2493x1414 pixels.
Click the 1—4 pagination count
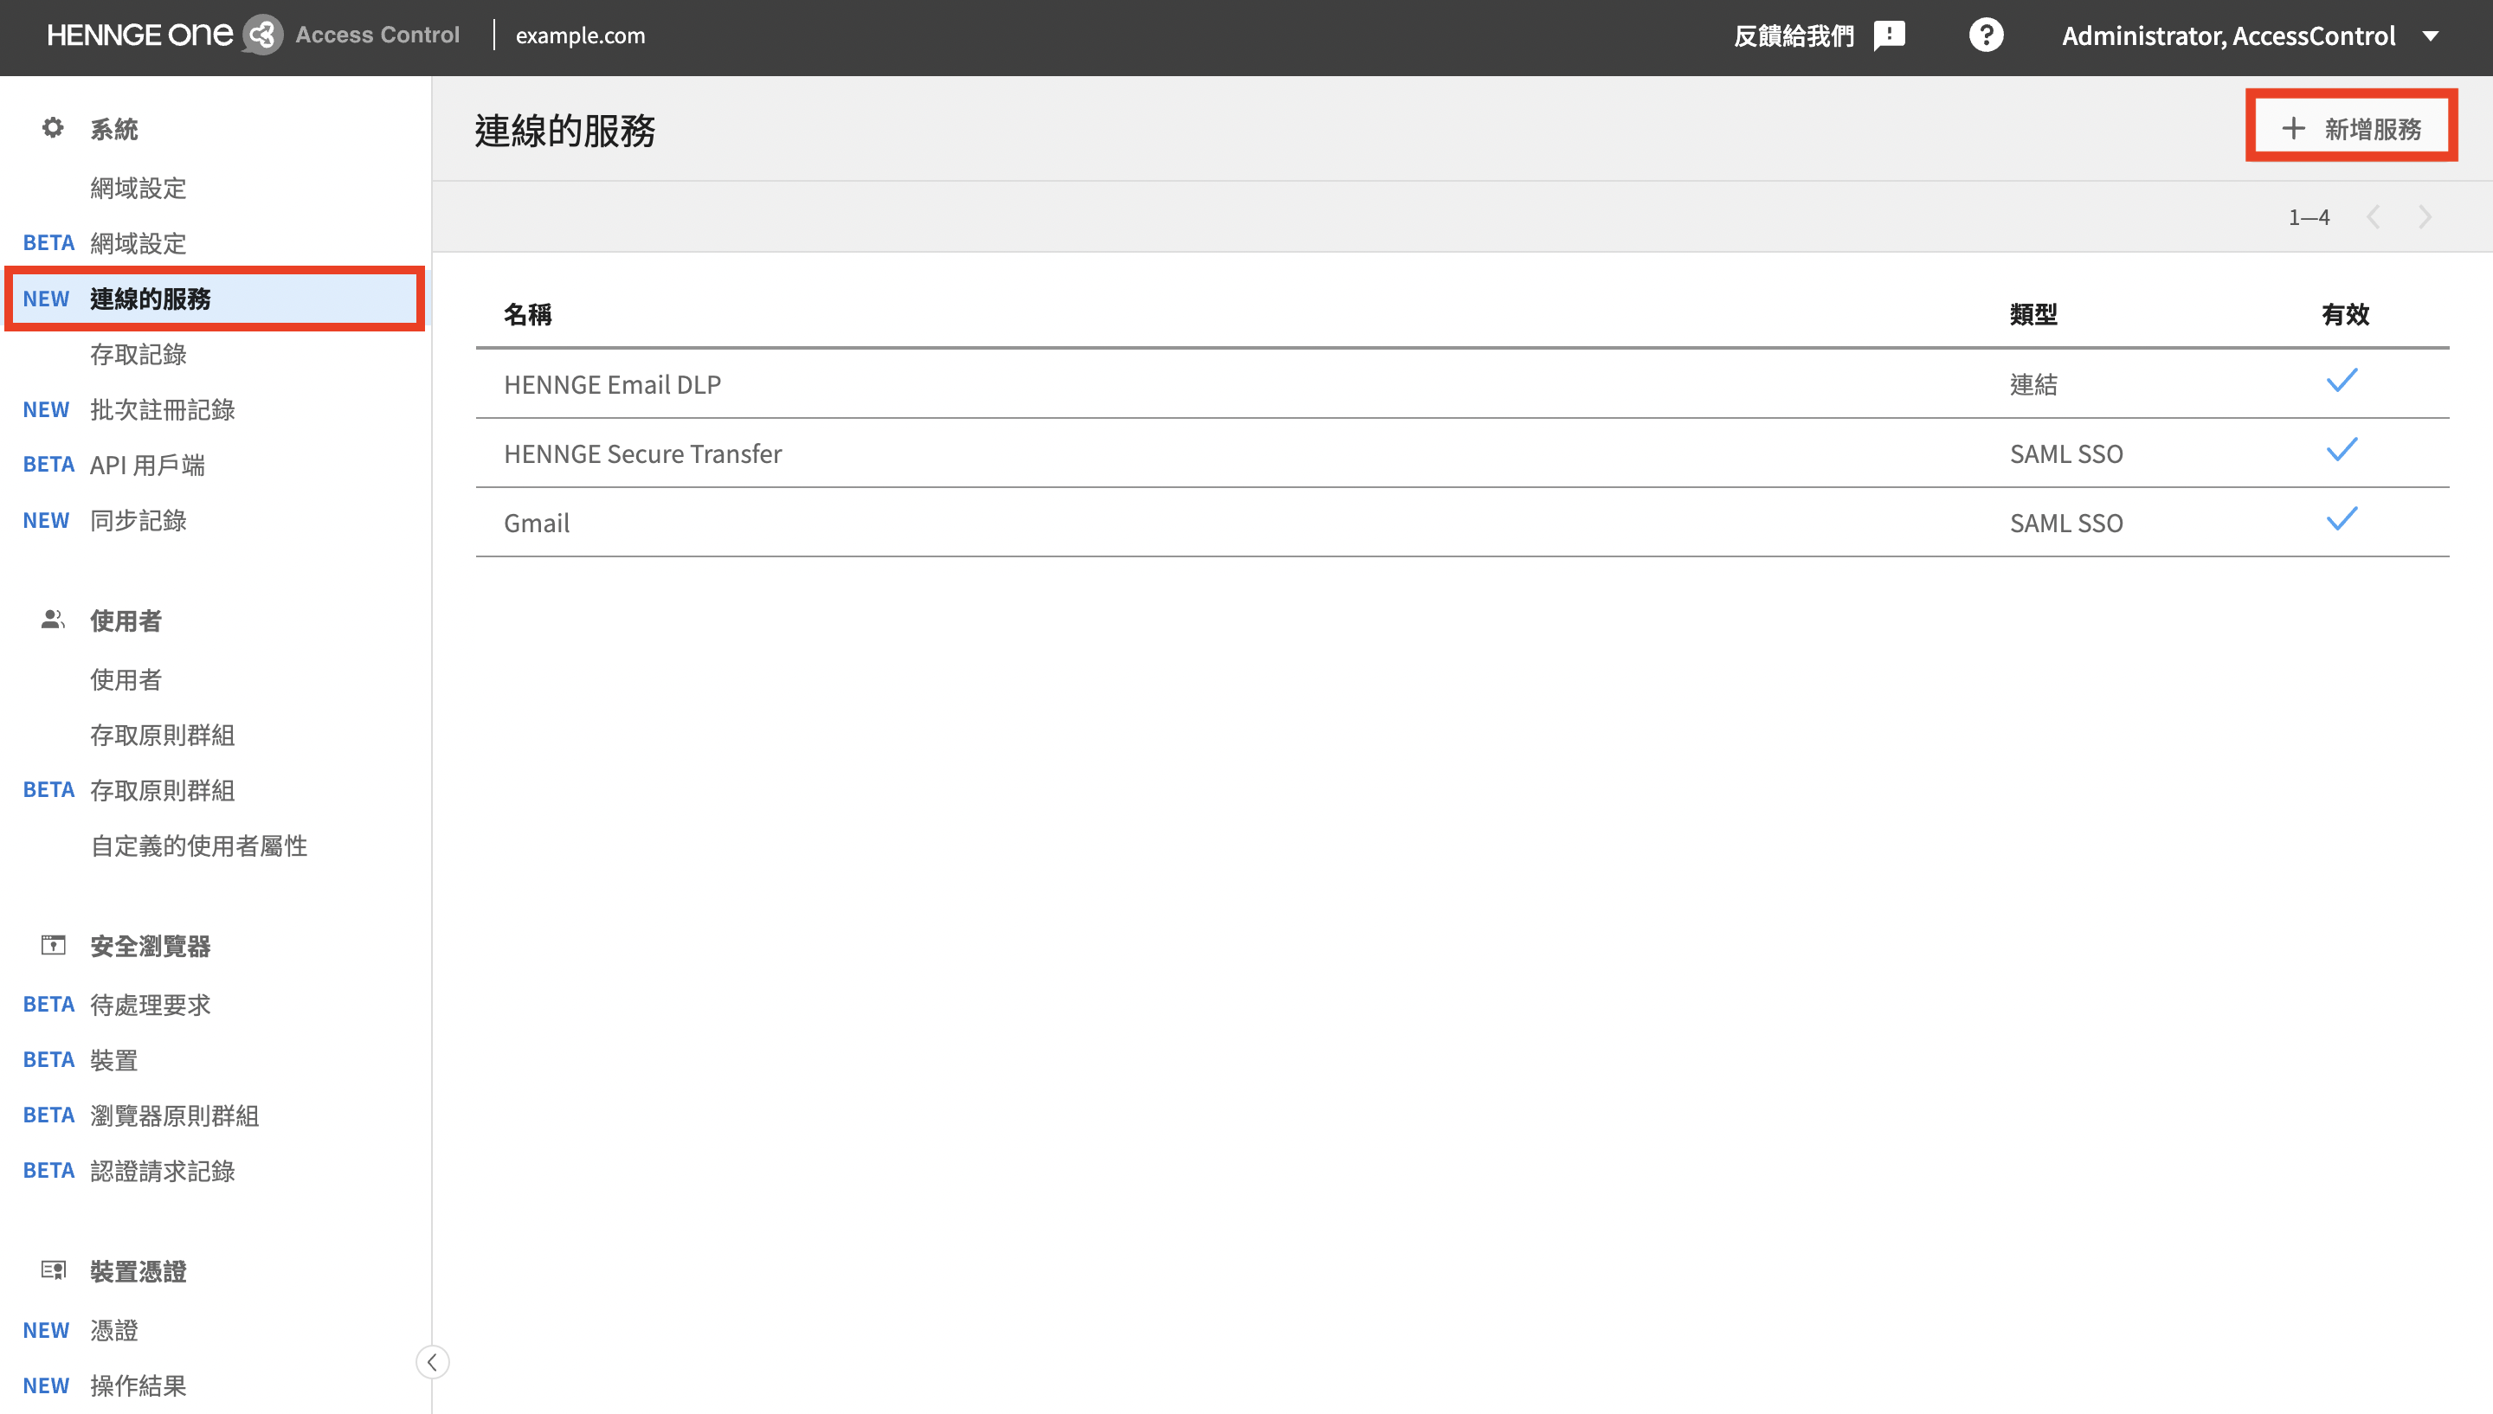(2309, 216)
